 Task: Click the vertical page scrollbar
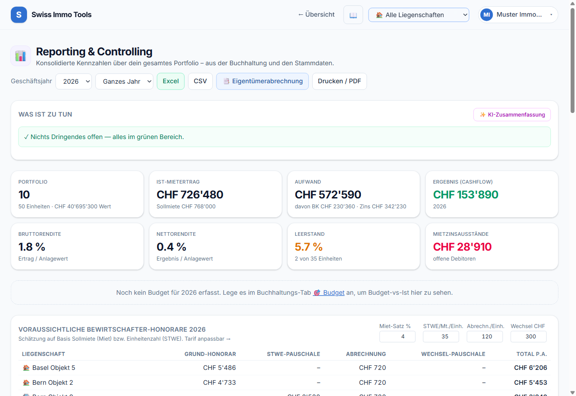point(572,61)
